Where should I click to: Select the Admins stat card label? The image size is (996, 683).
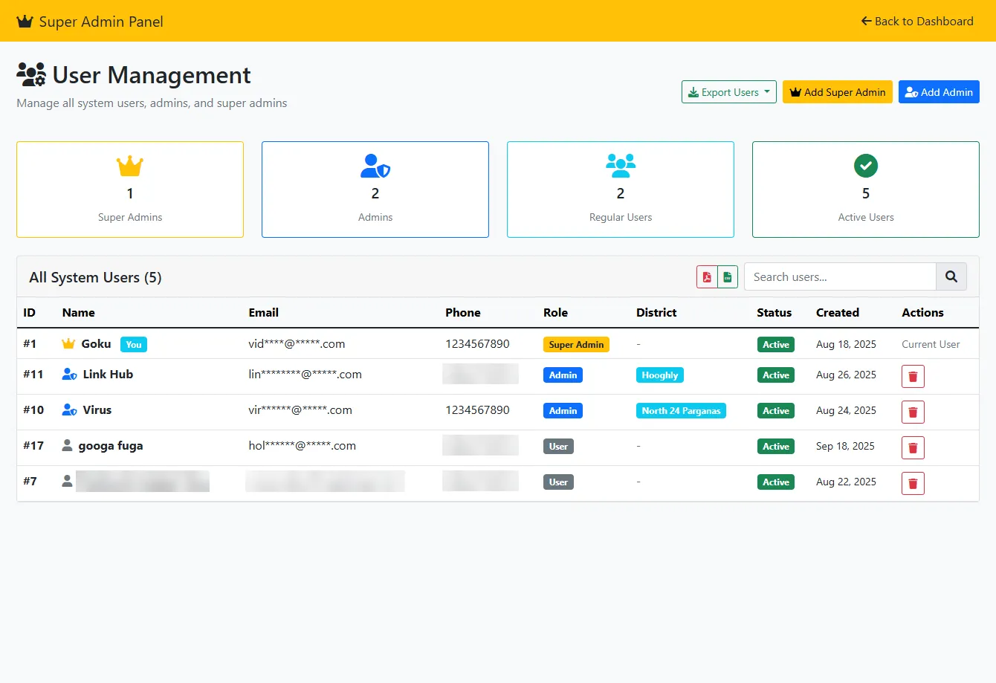point(375,217)
